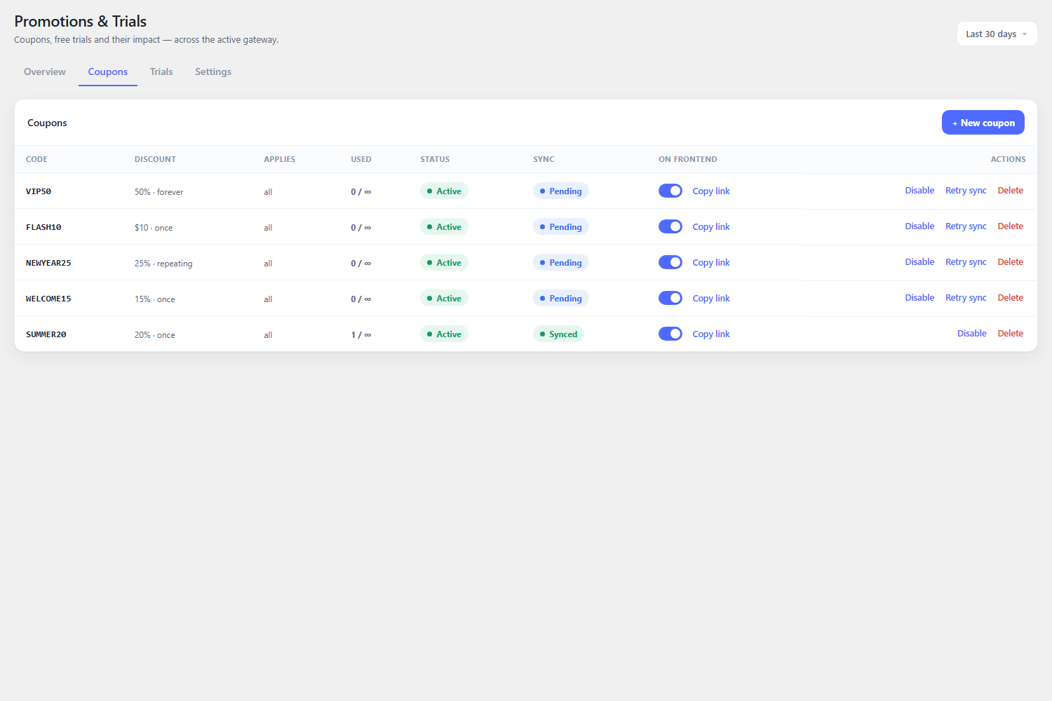1052x701 pixels.
Task: Switch to the Overview tab
Action: [45, 72]
